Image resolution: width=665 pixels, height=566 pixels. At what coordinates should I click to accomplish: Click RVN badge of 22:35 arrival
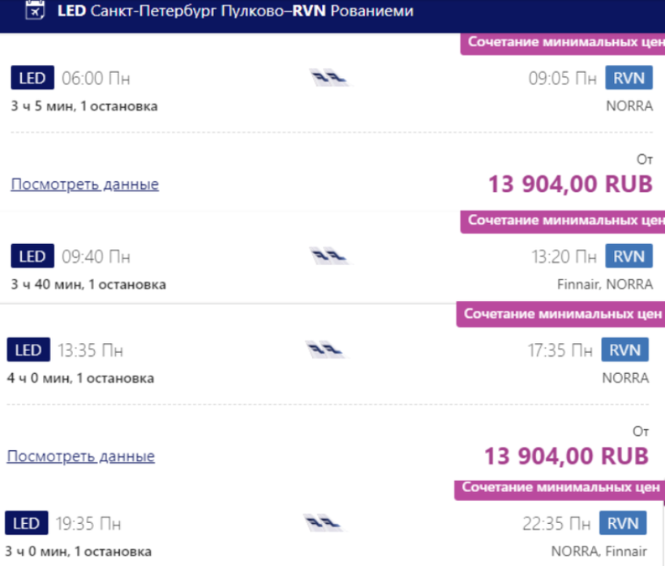pos(623,523)
